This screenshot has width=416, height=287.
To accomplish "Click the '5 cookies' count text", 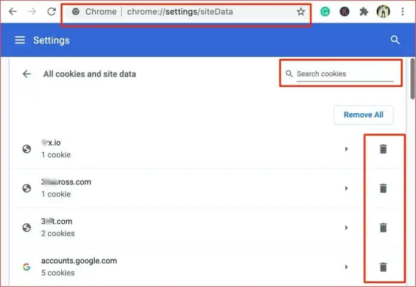I will click(58, 273).
